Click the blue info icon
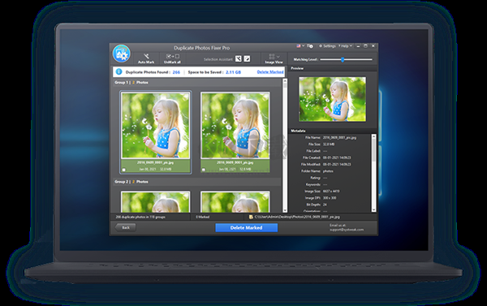487x306 pixels. pos(119,71)
